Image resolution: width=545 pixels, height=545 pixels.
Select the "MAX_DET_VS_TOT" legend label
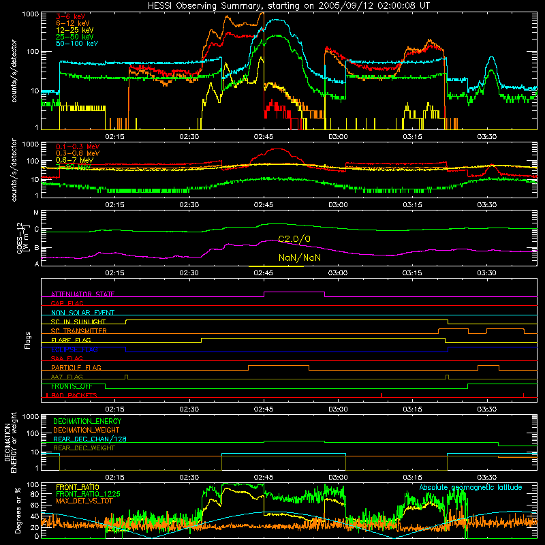pyautogui.click(x=84, y=501)
